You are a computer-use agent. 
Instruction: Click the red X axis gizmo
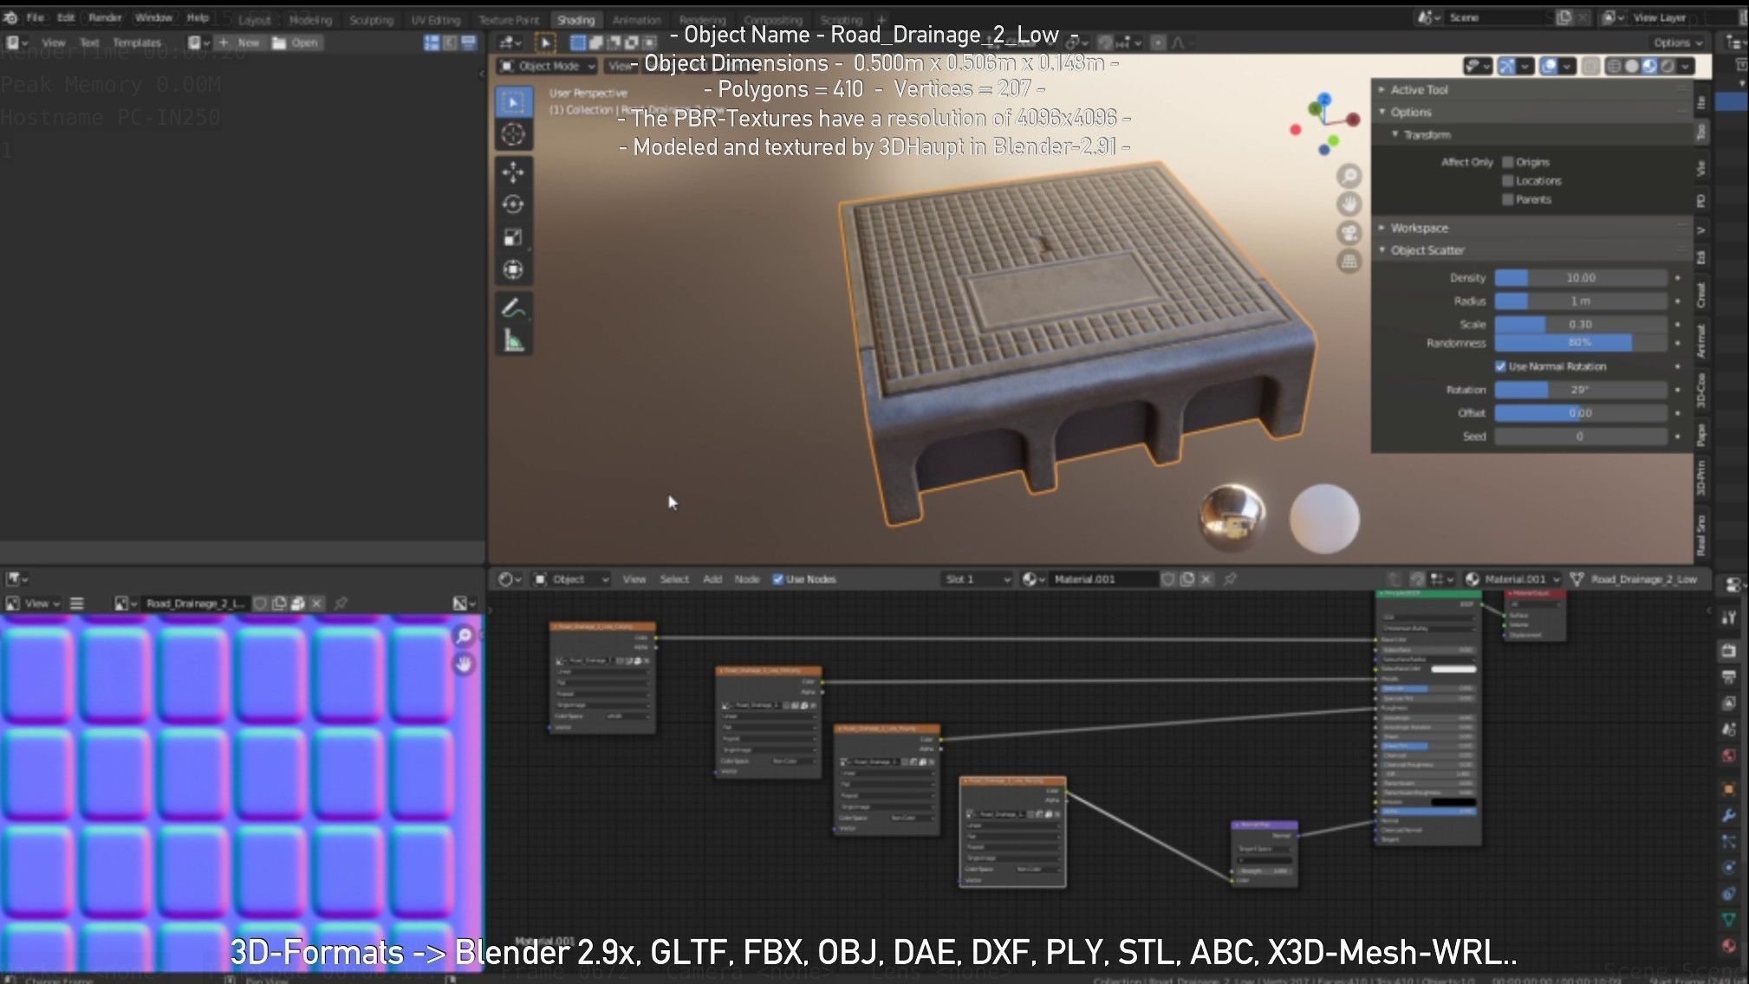click(1353, 121)
